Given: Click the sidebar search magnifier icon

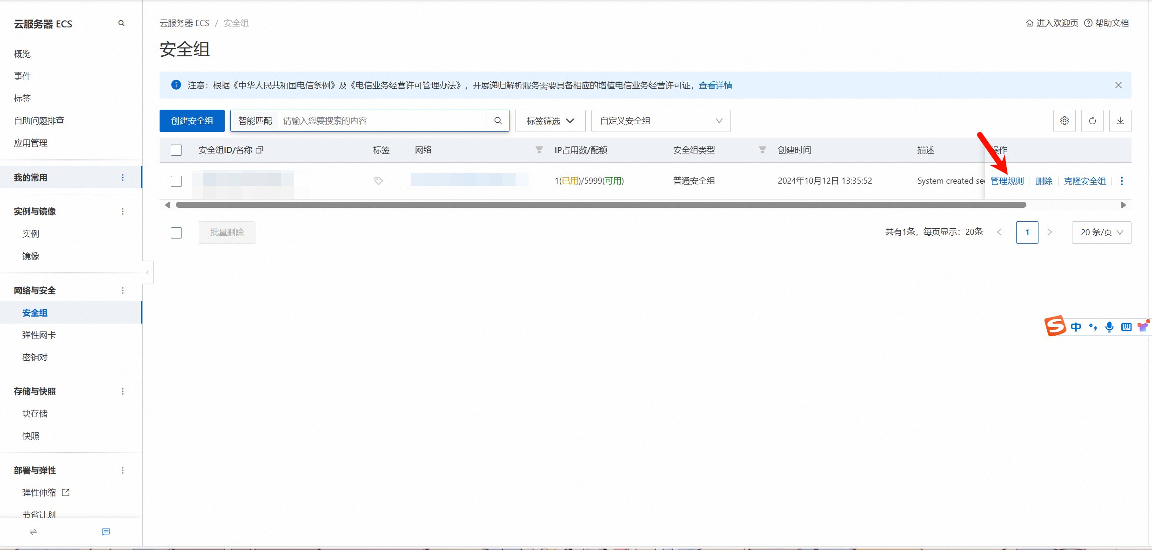Looking at the screenshot, I should point(121,23).
